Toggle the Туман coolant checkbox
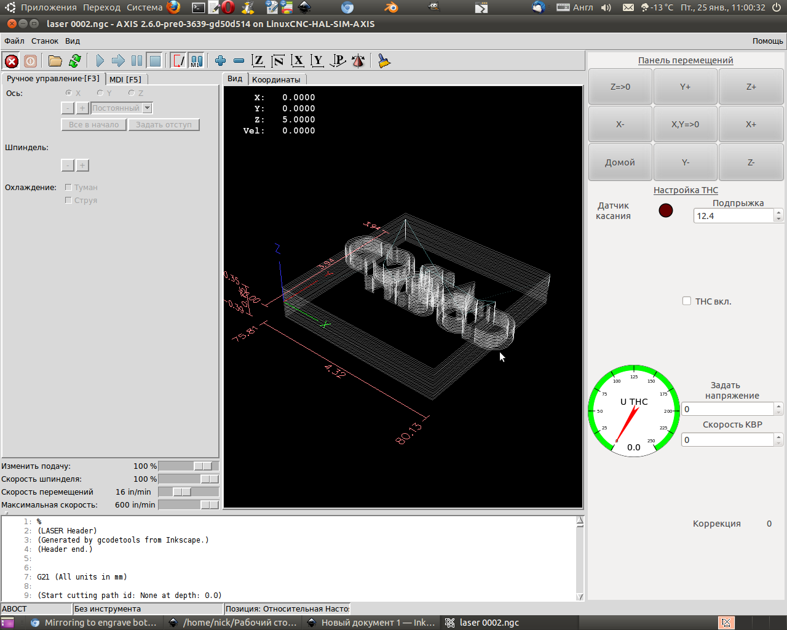 (68, 187)
